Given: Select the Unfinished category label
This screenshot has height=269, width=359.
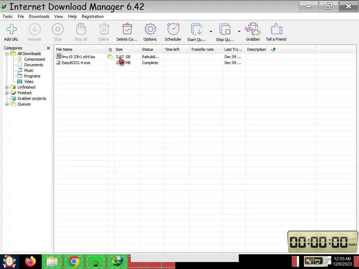Looking at the screenshot, I should 26,87.
